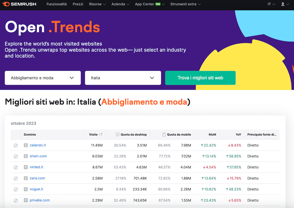
Task: Exclude zalando.it using its block toggle
Action: [x=16, y=145]
